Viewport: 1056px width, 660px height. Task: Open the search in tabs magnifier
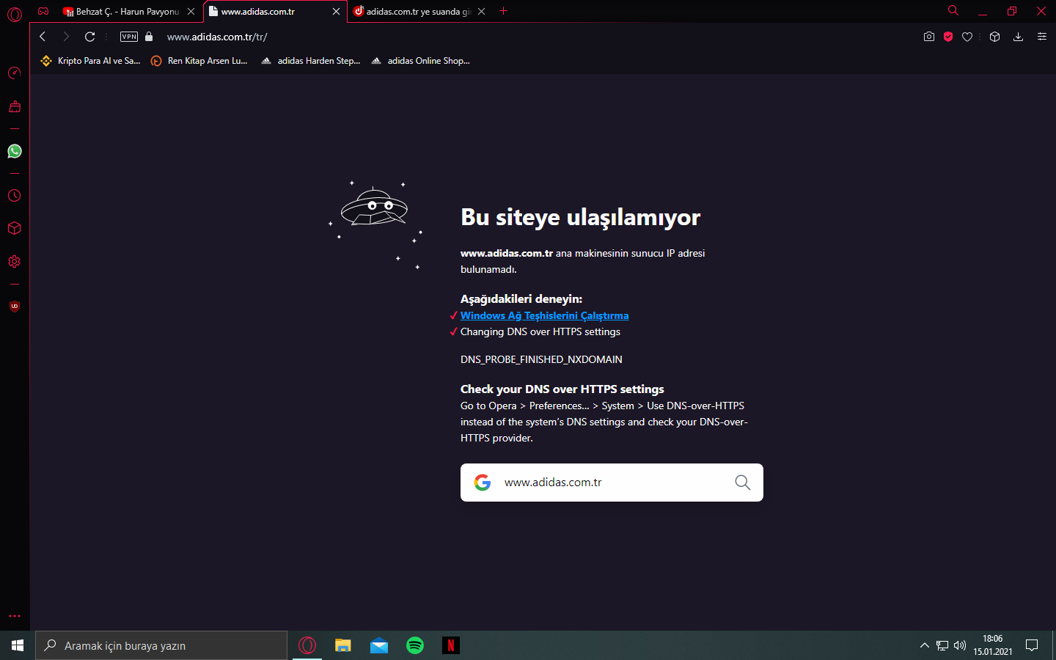[x=953, y=11]
